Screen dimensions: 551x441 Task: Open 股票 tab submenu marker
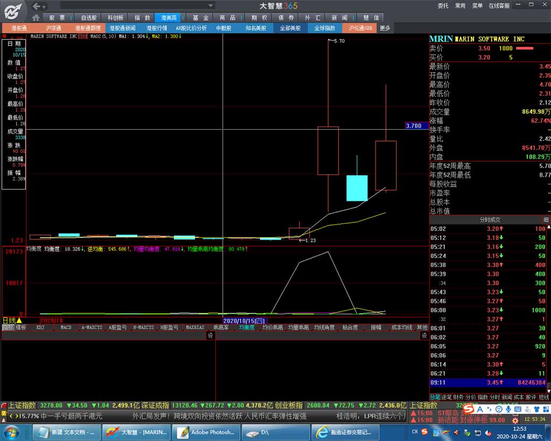coord(72,18)
